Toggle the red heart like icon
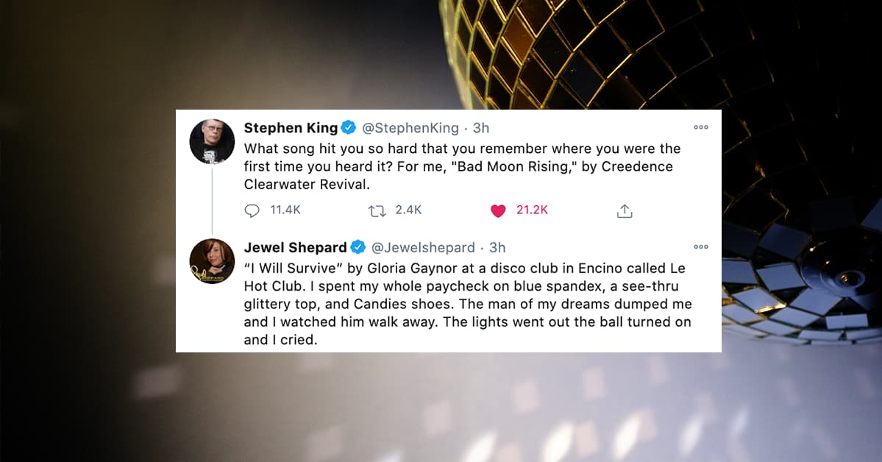This screenshot has width=882, height=462. click(498, 210)
